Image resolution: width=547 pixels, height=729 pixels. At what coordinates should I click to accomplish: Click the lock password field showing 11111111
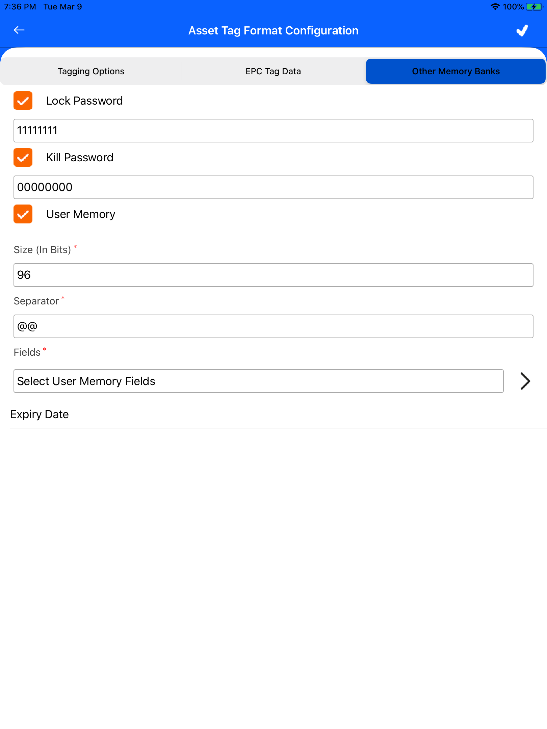(273, 131)
